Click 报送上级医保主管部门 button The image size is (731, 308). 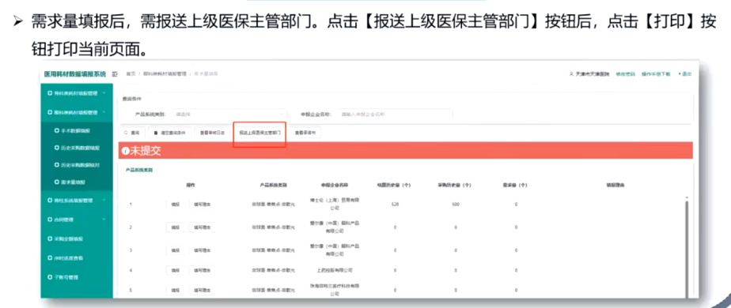pyautogui.click(x=259, y=133)
